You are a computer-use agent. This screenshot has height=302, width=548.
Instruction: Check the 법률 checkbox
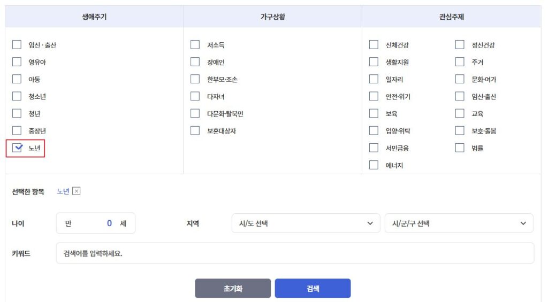point(460,148)
